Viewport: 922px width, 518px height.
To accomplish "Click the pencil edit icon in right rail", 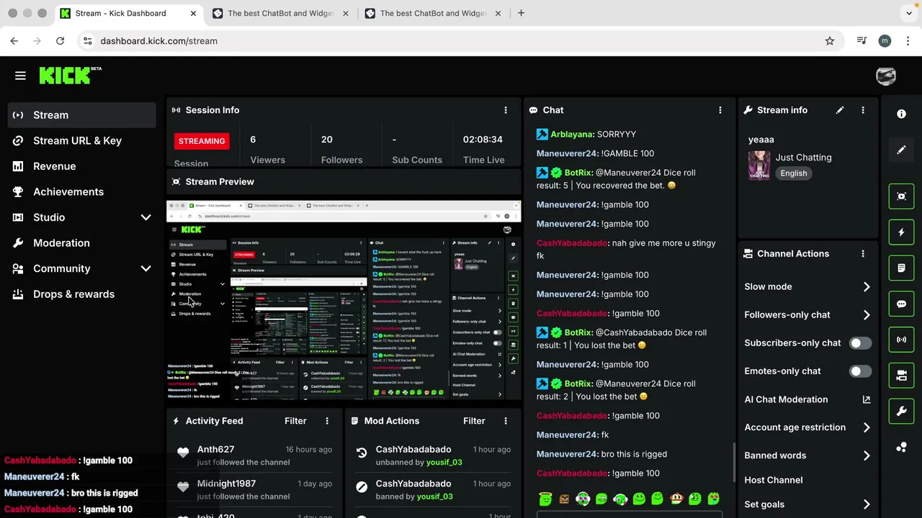I will coord(901,150).
